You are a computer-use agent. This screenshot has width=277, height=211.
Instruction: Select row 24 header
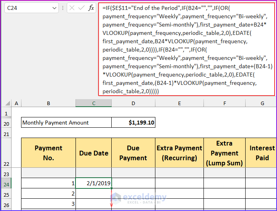pos(6,183)
